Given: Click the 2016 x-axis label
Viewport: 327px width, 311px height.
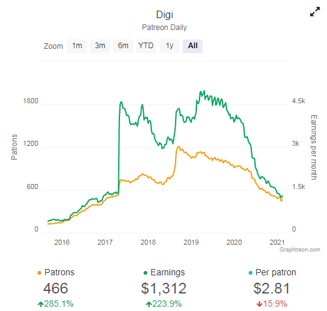Looking at the screenshot, I should (62, 242).
